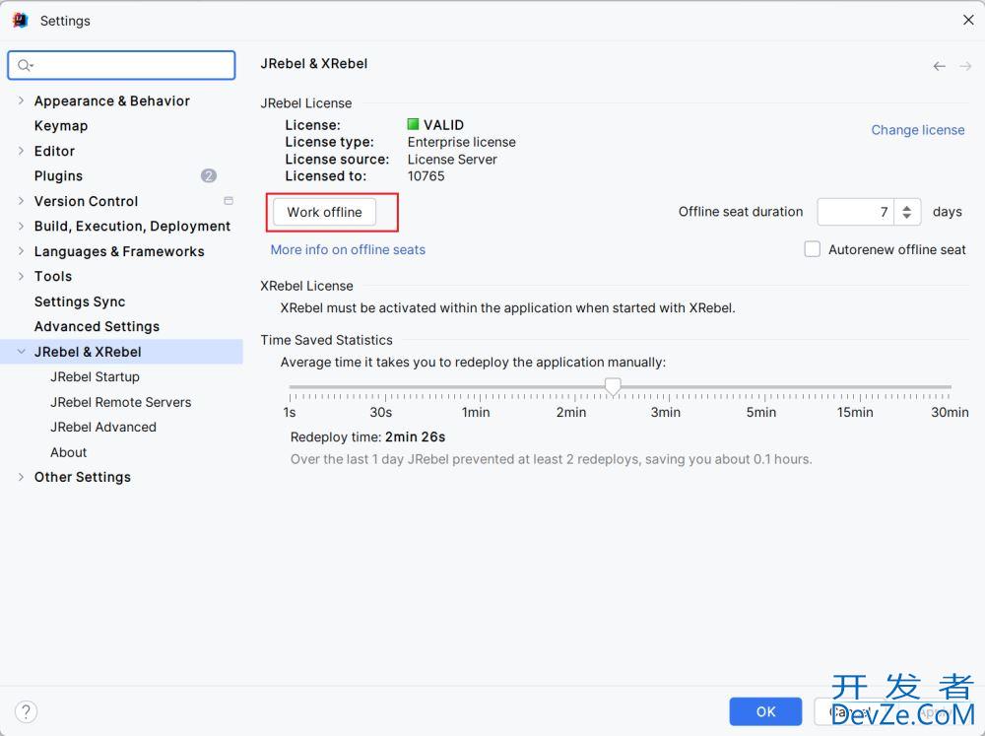This screenshot has width=985, height=736.
Task: Focus the settings search field
Action: point(121,65)
